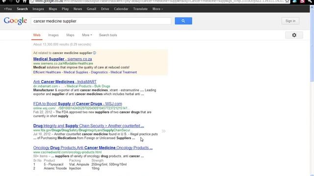Image resolution: width=314 pixels, height=176 pixels.
Task: Open Anti Cancer Medicines IndiaMART result
Action: click(65, 82)
